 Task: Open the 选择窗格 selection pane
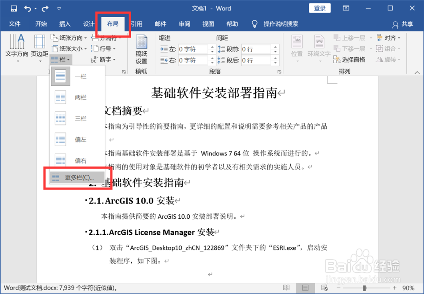[349, 60]
